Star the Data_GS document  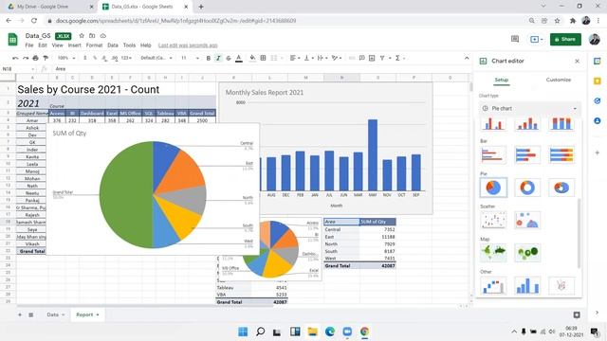(82, 36)
